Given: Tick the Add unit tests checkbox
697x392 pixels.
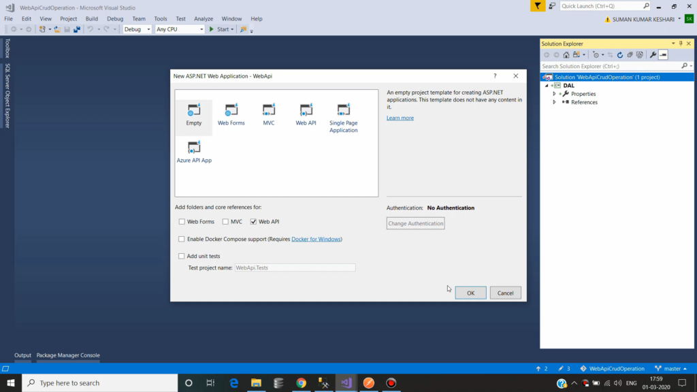Looking at the screenshot, I should point(181,256).
